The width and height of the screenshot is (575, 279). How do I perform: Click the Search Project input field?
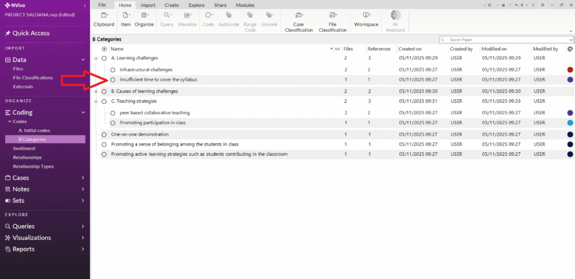505,40
